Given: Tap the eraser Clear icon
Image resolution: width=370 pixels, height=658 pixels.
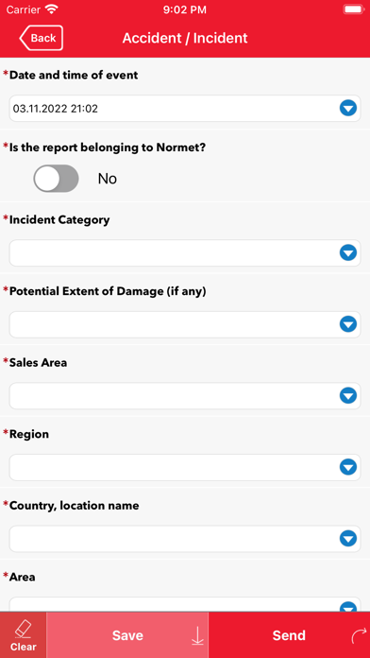Looking at the screenshot, I should (x=23, y=629).
